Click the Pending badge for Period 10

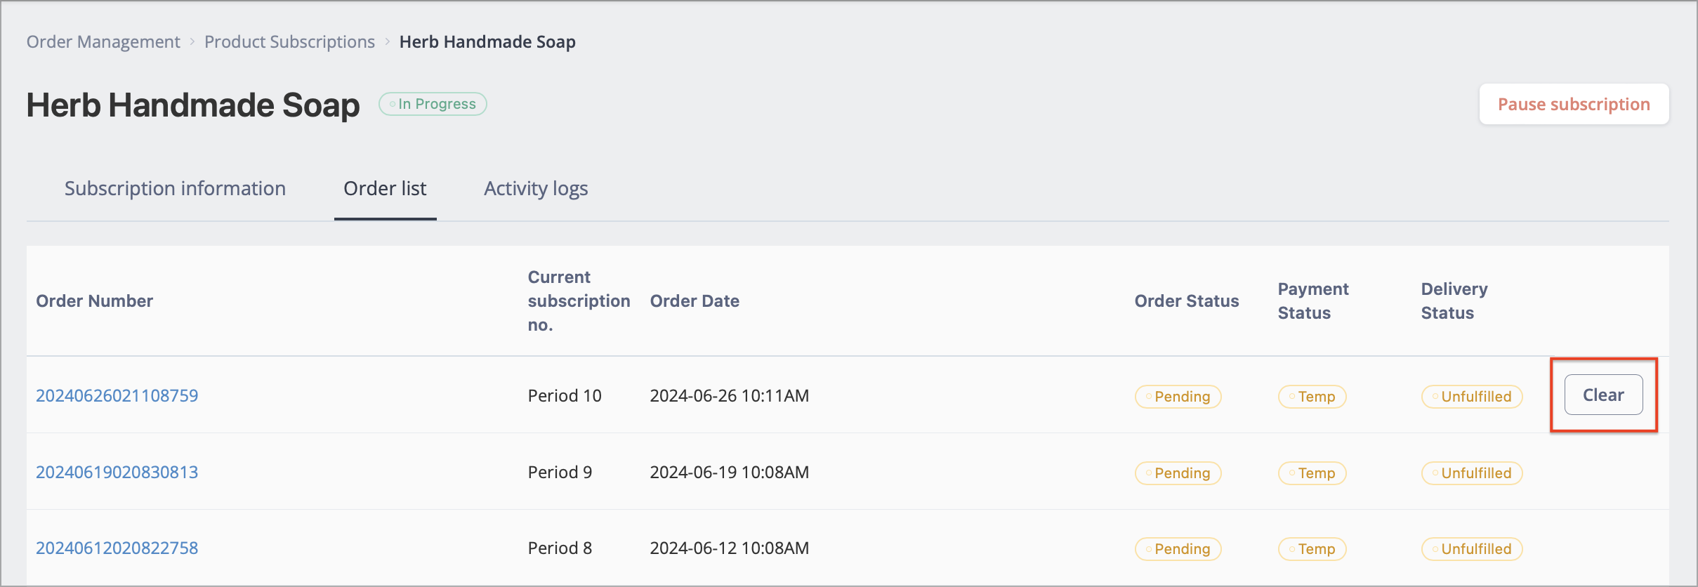pyautogui.click(x=1178, y=396)
